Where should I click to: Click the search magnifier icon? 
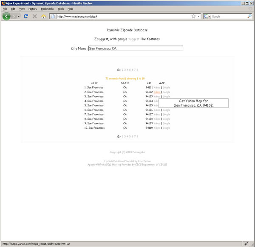click(x=249, y=16)
